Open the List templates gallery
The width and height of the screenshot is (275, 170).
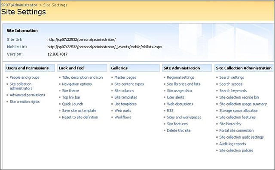[125, 104]
